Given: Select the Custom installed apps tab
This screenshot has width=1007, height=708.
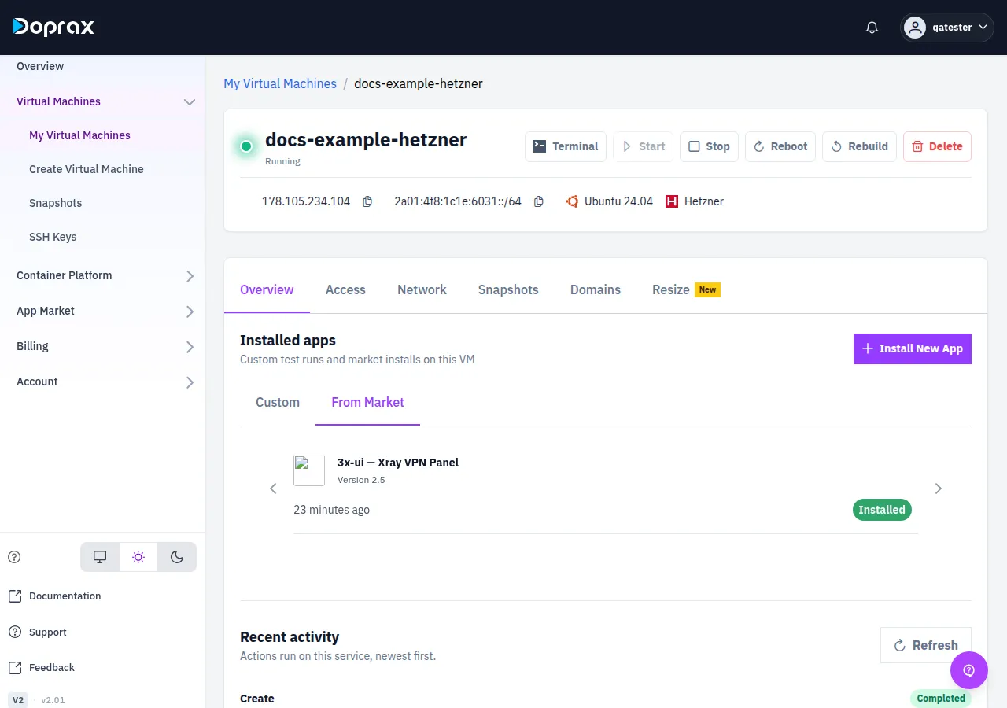Looking at the screenshot, I should point(278,402).
